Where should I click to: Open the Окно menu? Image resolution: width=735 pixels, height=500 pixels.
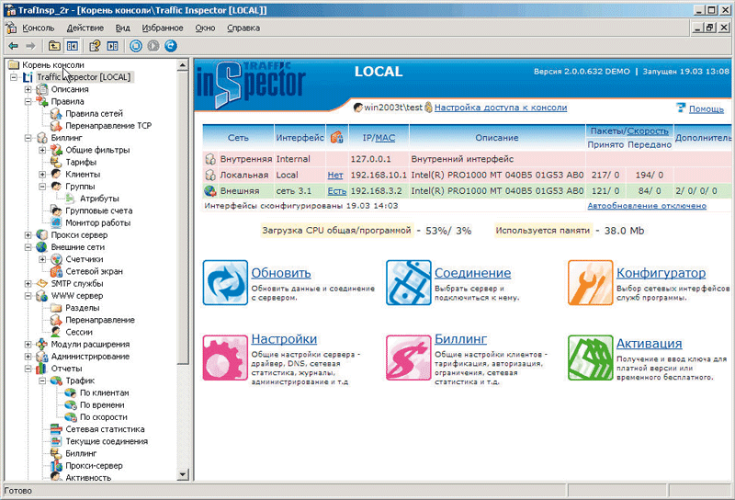(205, 28)
